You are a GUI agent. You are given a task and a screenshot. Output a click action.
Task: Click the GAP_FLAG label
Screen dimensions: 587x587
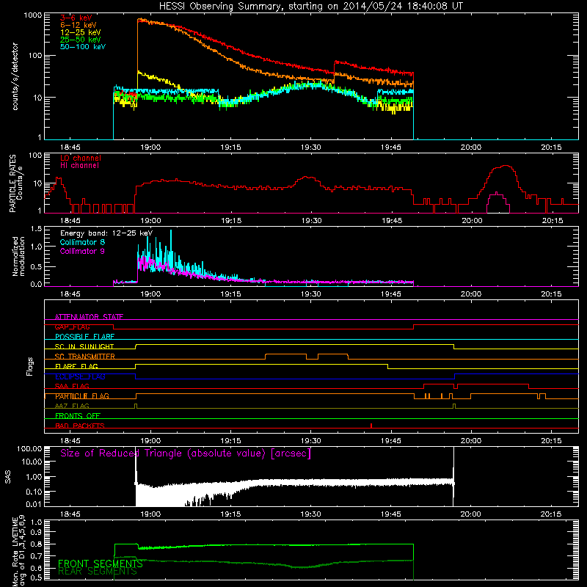pyautogui.click(x=72, y=327)
